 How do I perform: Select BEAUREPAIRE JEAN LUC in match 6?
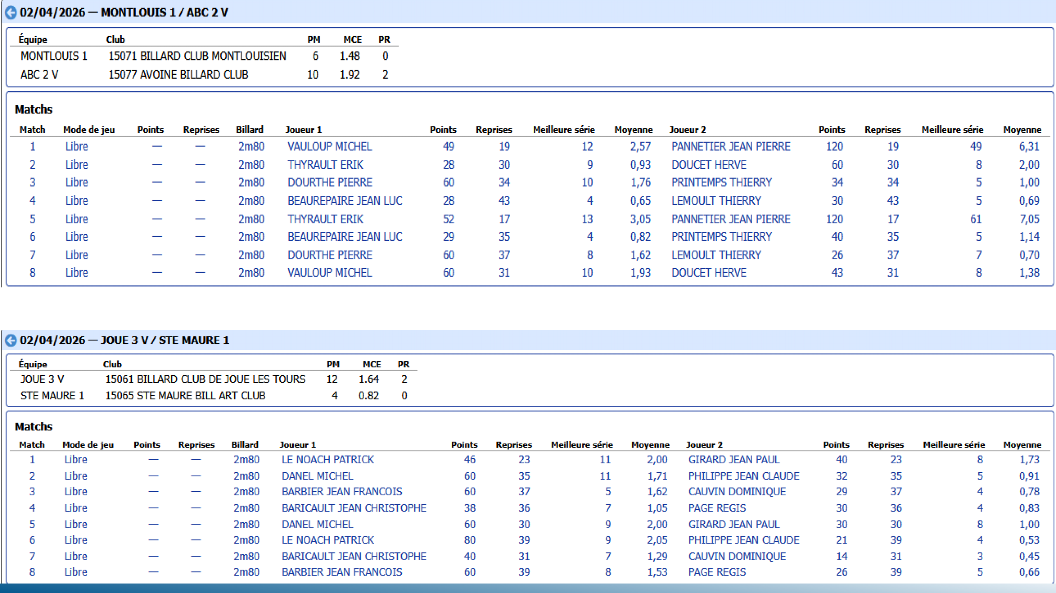click(344, 237)
